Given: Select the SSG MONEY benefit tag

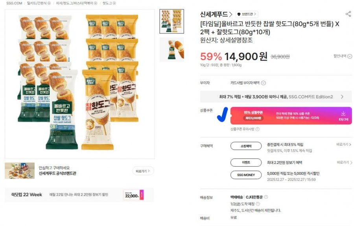Looking at the screenshot, I should point(245,175).
